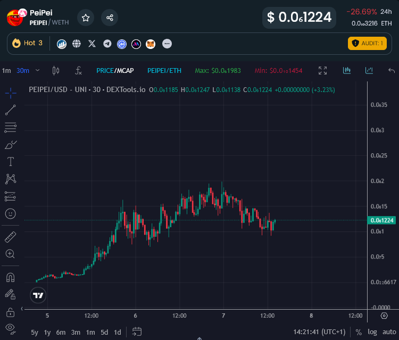Click the Max: $0.0₆1983 value
Screen dimensions: 399x340
pos(218,70)
